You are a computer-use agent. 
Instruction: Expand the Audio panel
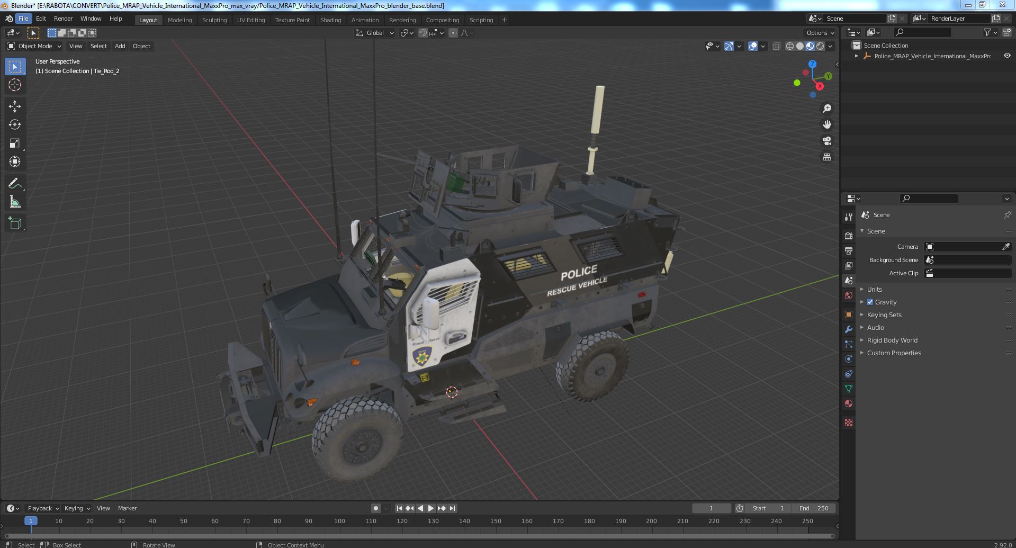(x=875, y=327)
